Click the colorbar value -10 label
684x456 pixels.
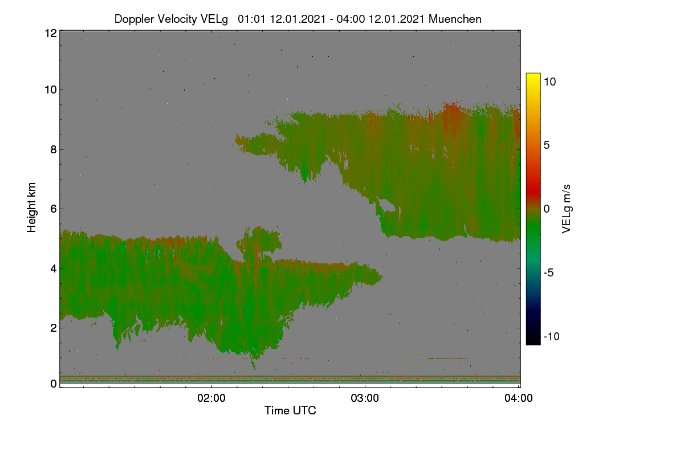point(552,336)
